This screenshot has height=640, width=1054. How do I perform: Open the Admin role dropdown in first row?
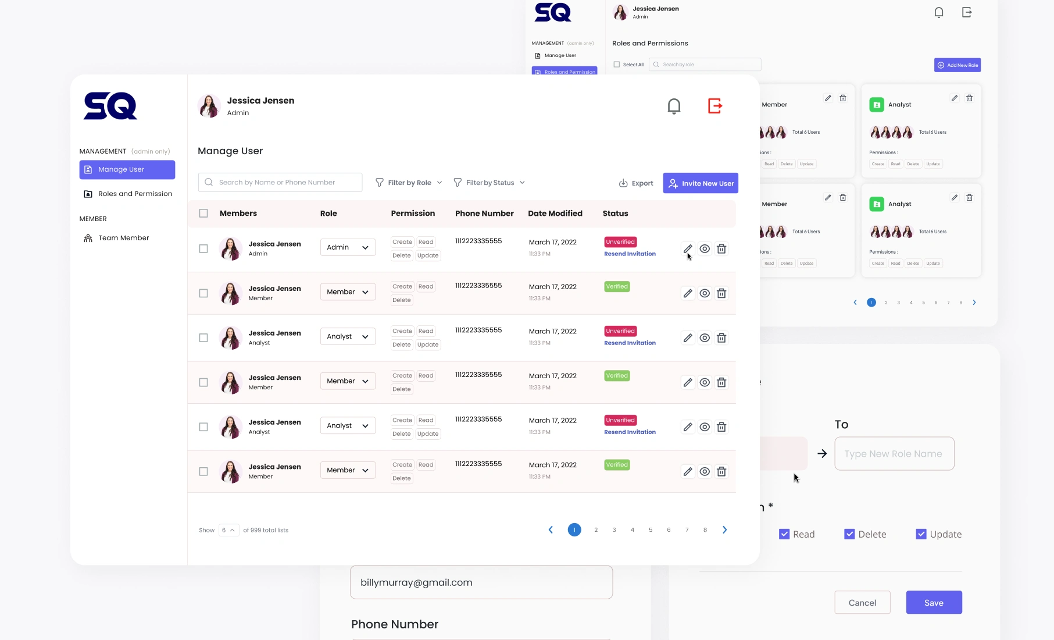pos(348,247)
